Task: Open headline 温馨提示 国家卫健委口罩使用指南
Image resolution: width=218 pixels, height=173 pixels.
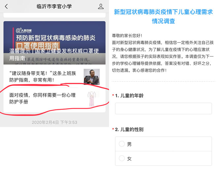Action: coord(54,55)
